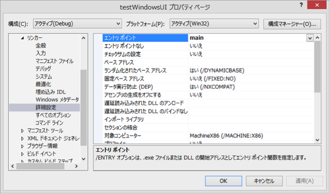Click the キャンセル button
The width and height of the screenshot is (330, 194).
pos(264,181)
